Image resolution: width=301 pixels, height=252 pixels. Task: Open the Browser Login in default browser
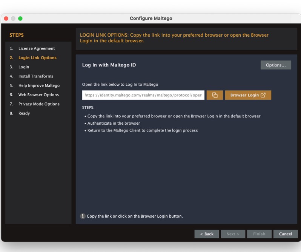point(248,95)
